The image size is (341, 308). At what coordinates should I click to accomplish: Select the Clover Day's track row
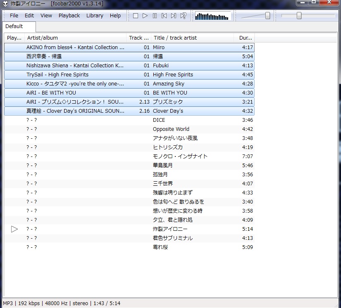pyautogui.click(x=129, y=111)
